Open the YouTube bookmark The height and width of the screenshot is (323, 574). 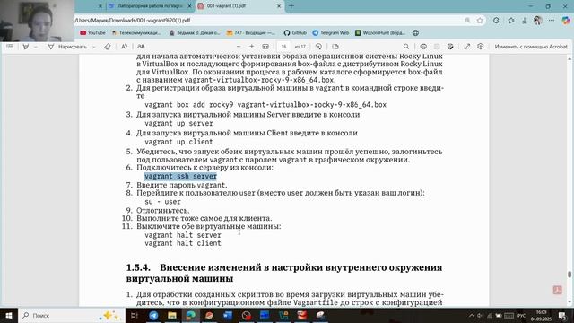pyautogui.click(x=92, y=33)
